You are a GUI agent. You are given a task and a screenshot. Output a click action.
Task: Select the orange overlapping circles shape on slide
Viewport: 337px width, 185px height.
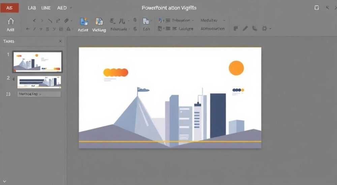[116, 73]
